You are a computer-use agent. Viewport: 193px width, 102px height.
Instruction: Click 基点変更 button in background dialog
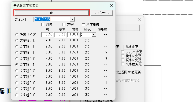point(132,47)
